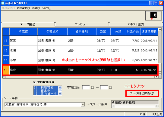
Task: Click the 小中 library cell
Action: tap(23, 60)
